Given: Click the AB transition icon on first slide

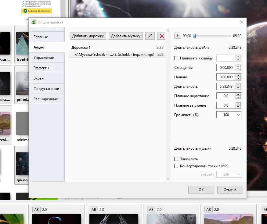Looking at the screenshot, I should pyautogui.click(x=36, y=210).
